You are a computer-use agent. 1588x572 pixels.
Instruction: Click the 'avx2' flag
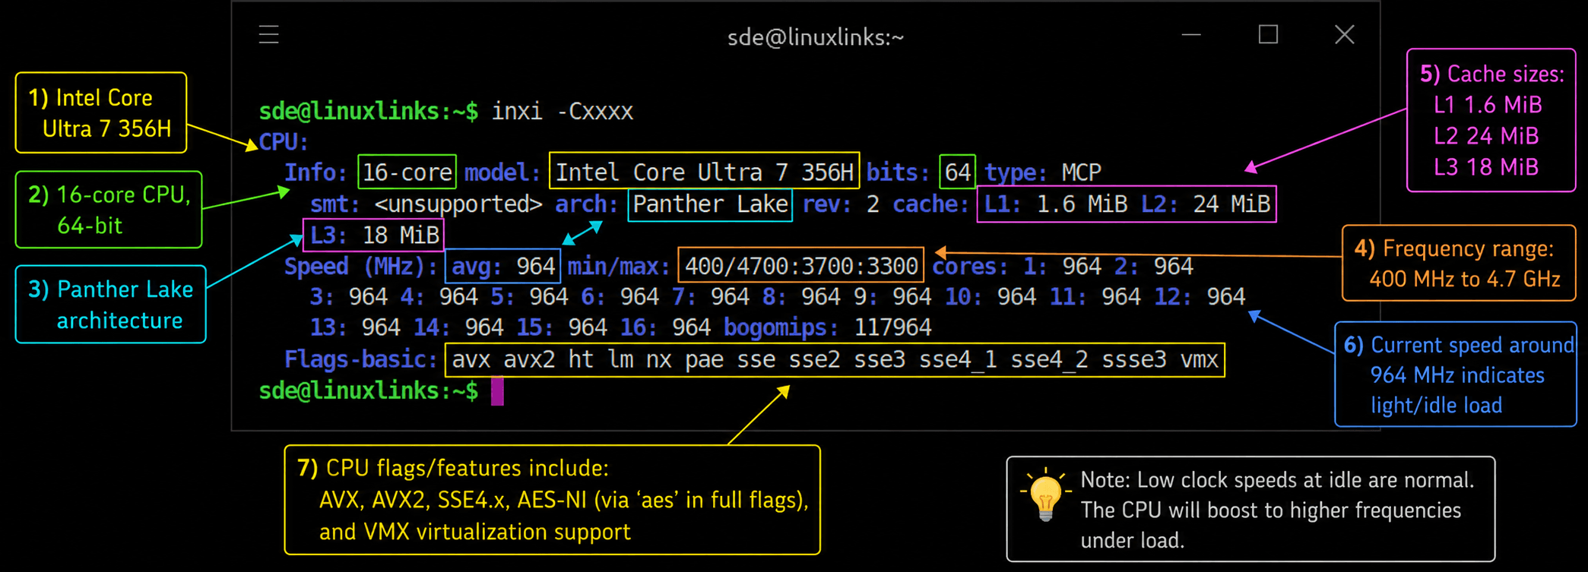[529, 359]
